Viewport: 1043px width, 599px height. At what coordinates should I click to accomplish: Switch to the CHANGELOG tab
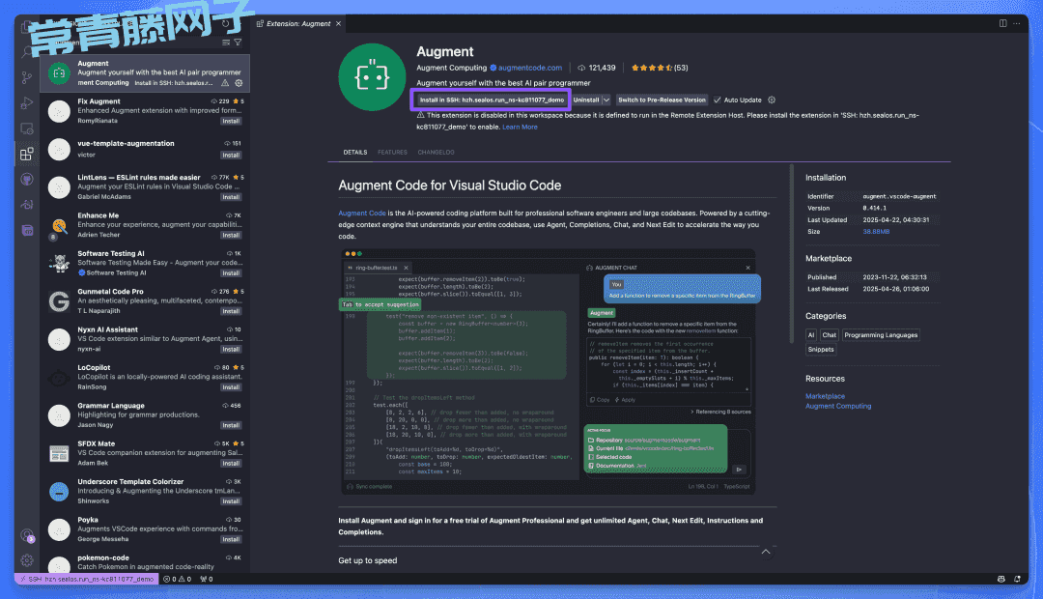coord(437,153)
